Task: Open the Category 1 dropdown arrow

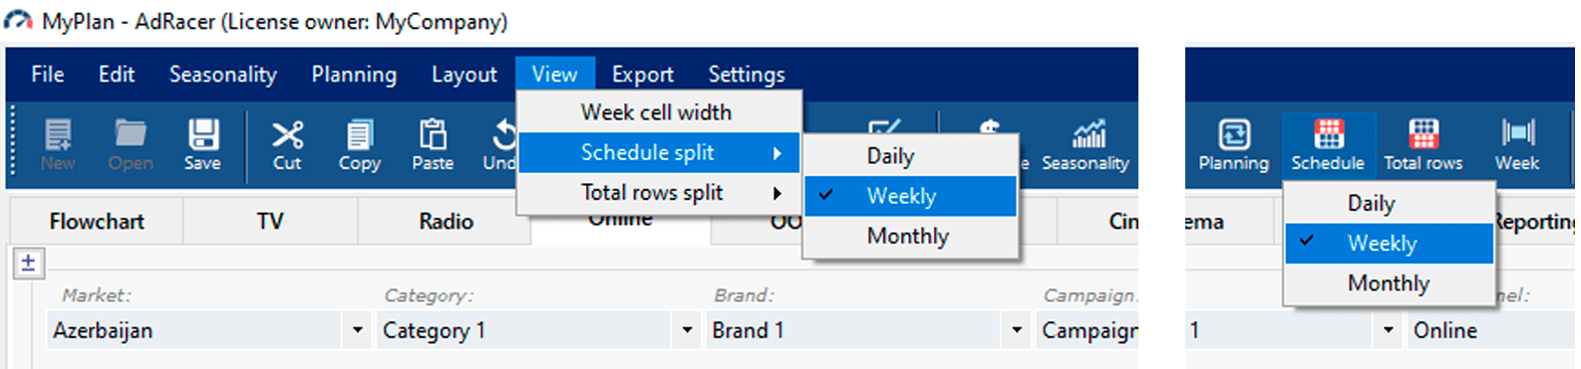Action: pos(687,329)
